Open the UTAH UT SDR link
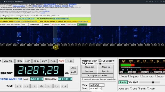The image size is (165, 92). (x=35, y=6)
